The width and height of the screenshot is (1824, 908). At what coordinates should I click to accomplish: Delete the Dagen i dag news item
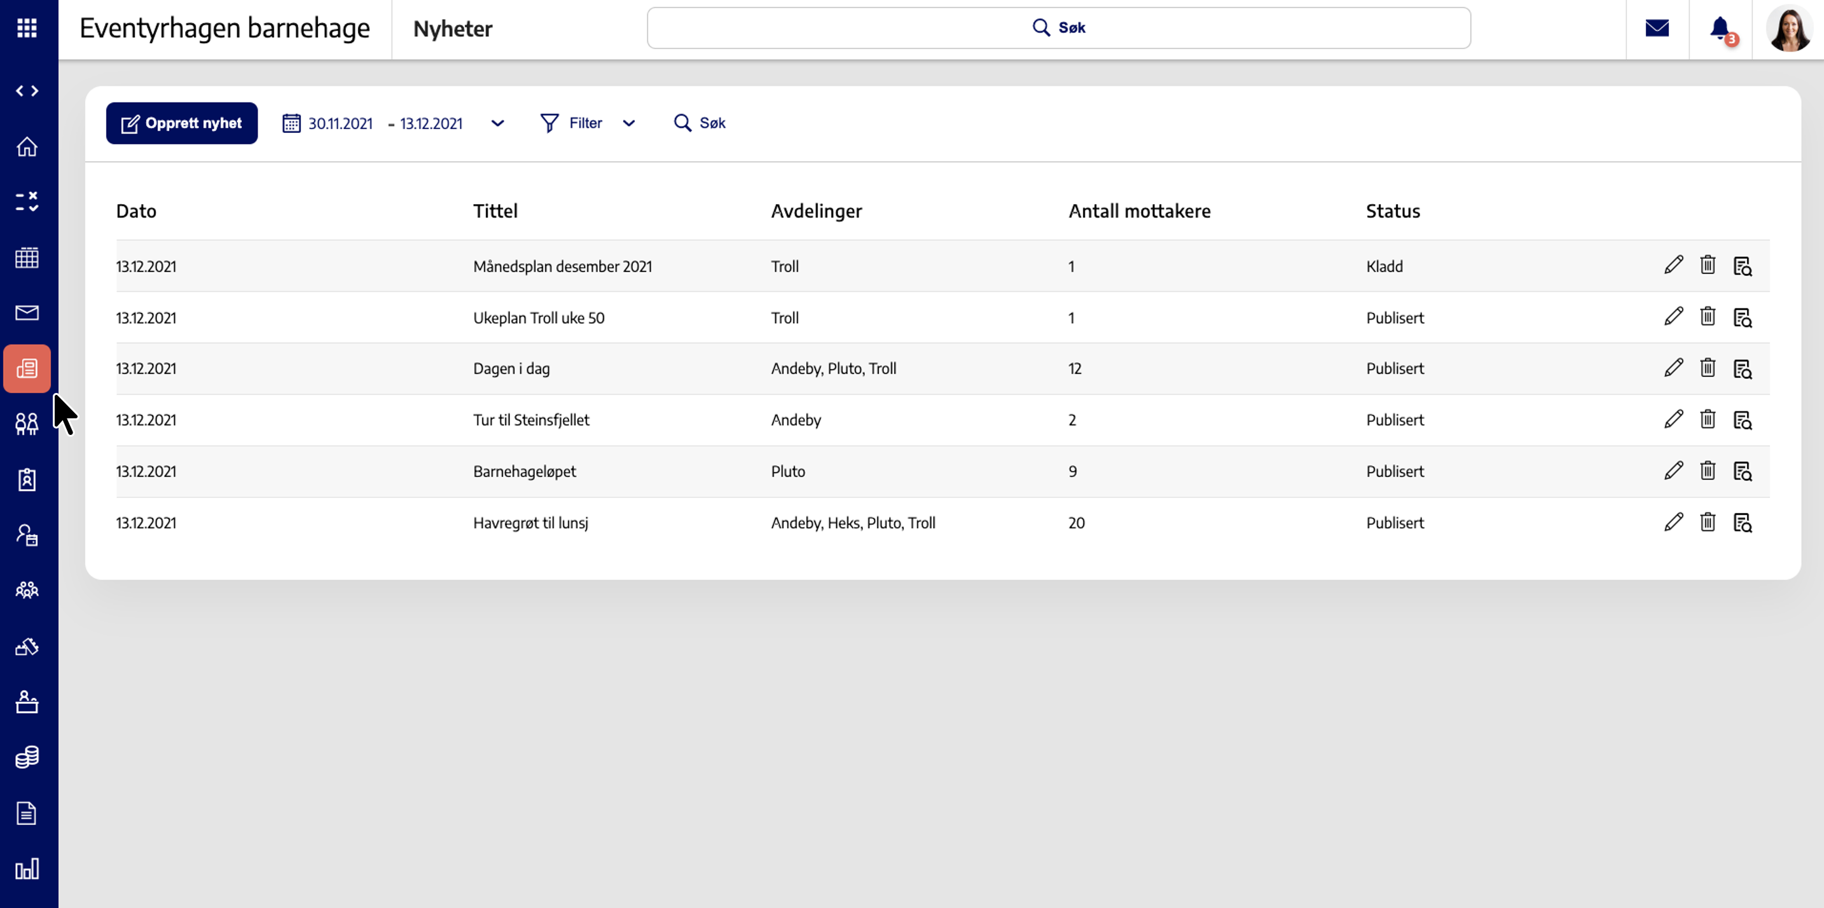pos(1707,368)
